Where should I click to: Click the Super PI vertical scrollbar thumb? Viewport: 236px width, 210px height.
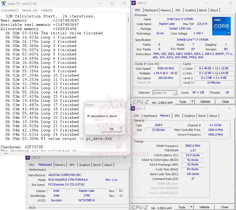click(x=128, y=20)
